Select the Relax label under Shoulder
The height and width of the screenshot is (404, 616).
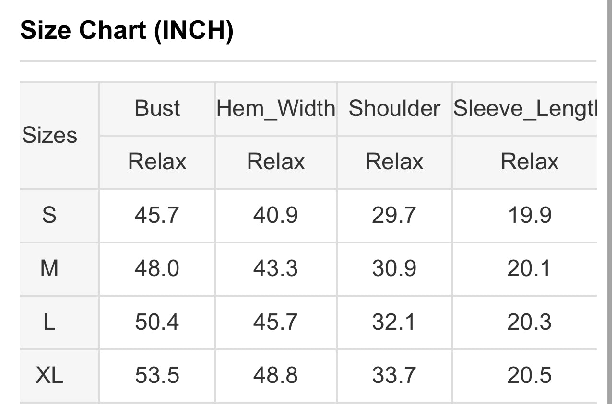[x=394, y=162]
